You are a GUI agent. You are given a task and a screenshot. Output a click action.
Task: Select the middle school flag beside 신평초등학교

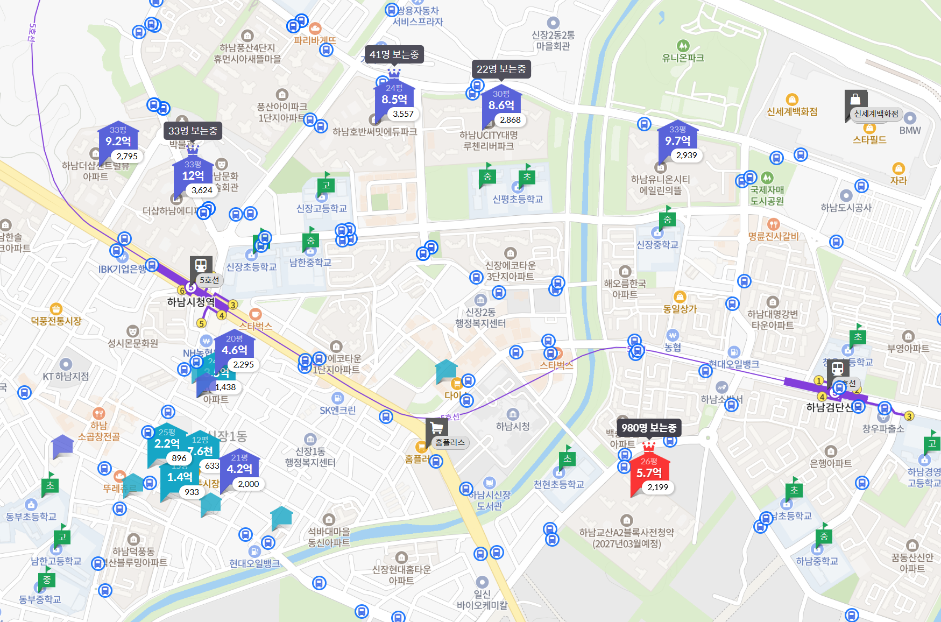(x=487, y=175)
